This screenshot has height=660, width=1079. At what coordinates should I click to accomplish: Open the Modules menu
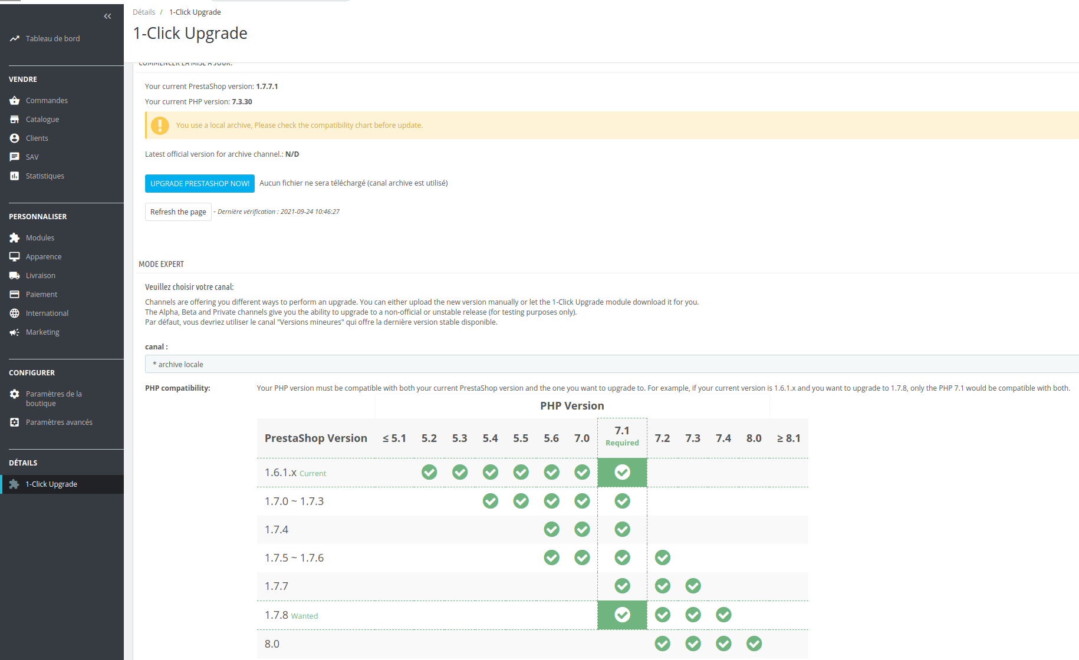40,238
